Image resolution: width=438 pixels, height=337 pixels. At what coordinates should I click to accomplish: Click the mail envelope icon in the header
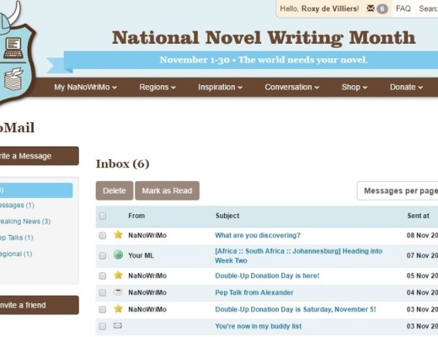coord(371,8)
